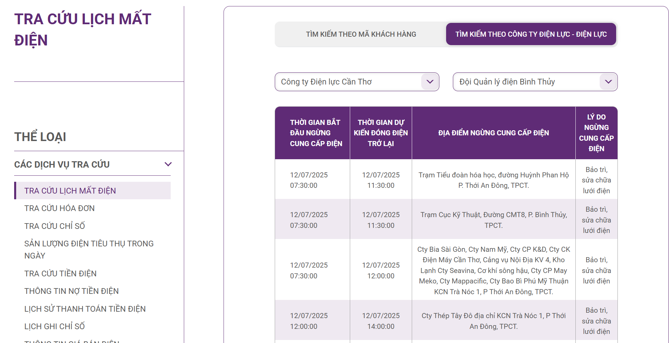
Task: Go to Tra cứu hóa đơn
Action: tap(59, 208)
